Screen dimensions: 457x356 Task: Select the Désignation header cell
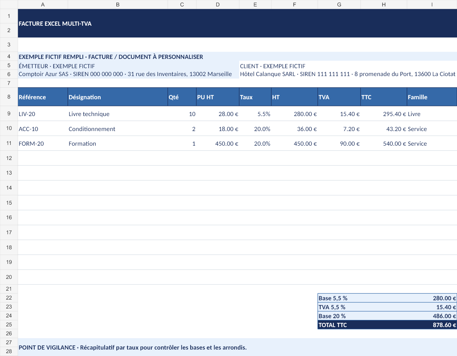coord(118,97)
